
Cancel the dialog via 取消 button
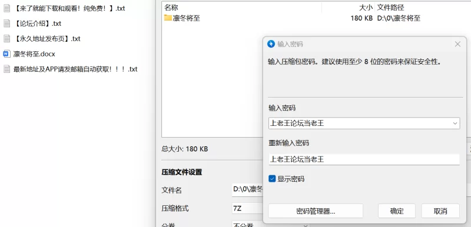tap(440, 211)
